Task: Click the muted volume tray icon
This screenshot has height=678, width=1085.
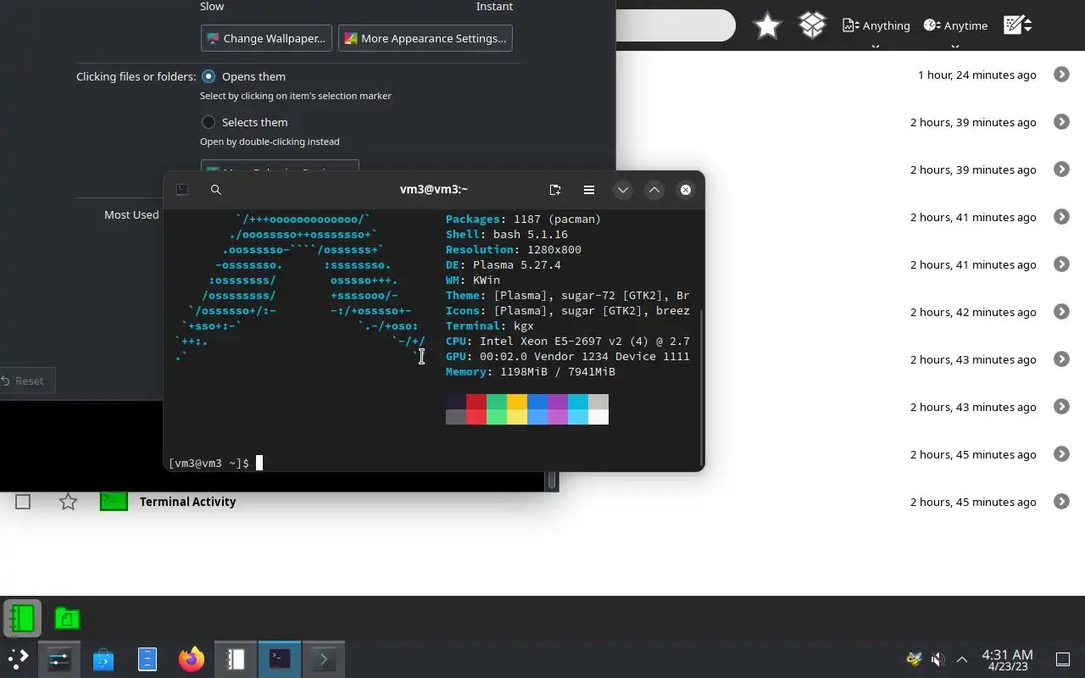Action: [x=938, y=659]
